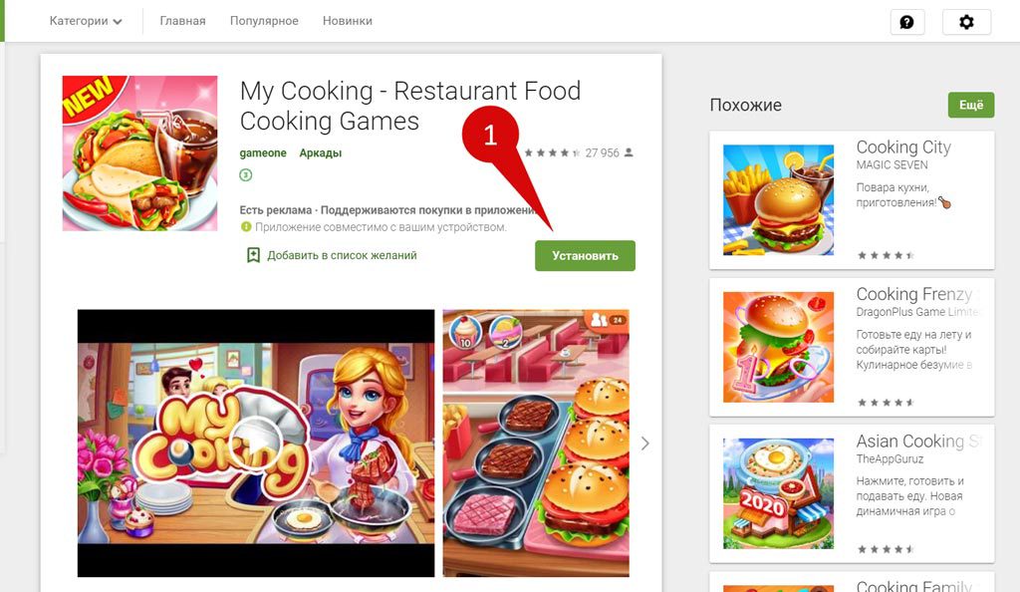Play the My Cooking trailer video
Image resolution: width=1020 pixels, height=592 pixels.
256,444
